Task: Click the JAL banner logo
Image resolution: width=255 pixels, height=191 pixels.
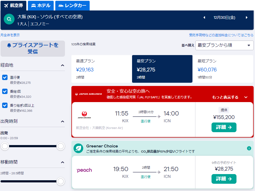Action: (89, 94)
